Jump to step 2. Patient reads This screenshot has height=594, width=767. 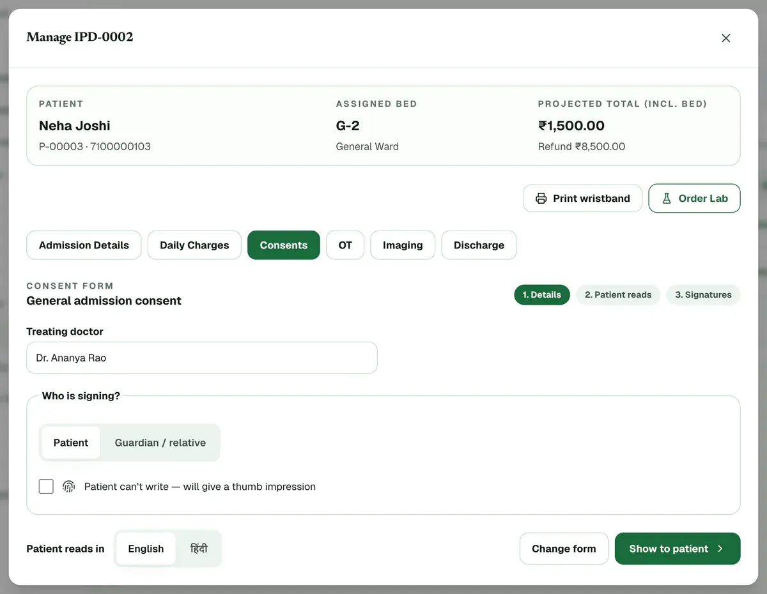pos(618,295)
